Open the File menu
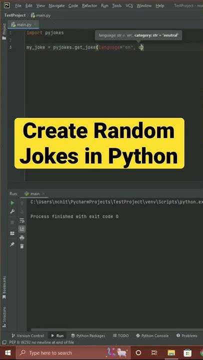The width and height of the screenshot is (203, 360). (18, 5)
